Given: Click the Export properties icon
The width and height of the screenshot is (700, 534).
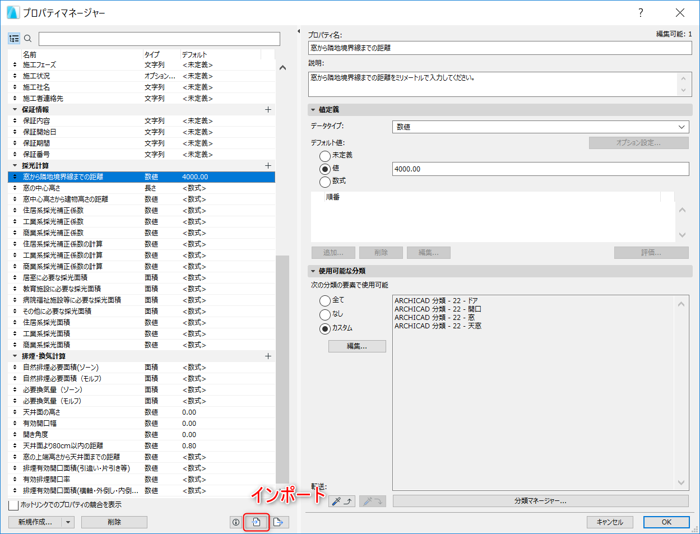Looking at the screenshot, I should 278,522.
